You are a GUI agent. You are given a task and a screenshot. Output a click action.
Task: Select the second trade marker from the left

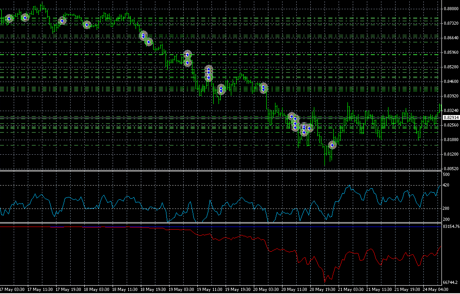pyautogui.click(x=25, y=18)
